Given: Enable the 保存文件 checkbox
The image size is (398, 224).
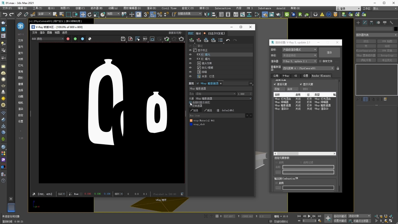Looking at the screenshot, I should pyautogui.click(x=320, y=61).
